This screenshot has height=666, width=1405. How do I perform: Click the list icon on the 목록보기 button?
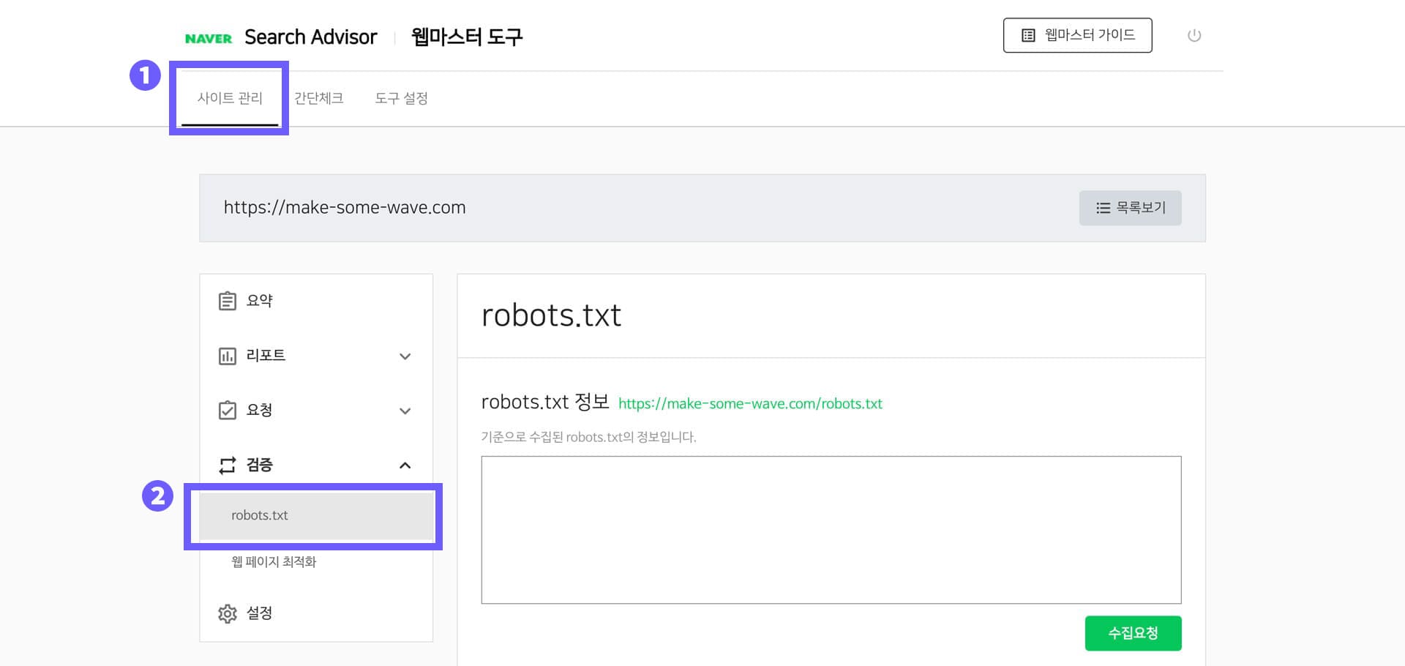point(1103,208)
